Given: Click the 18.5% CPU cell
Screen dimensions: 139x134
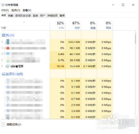Looking at the screenshot, I should point(57,66).
